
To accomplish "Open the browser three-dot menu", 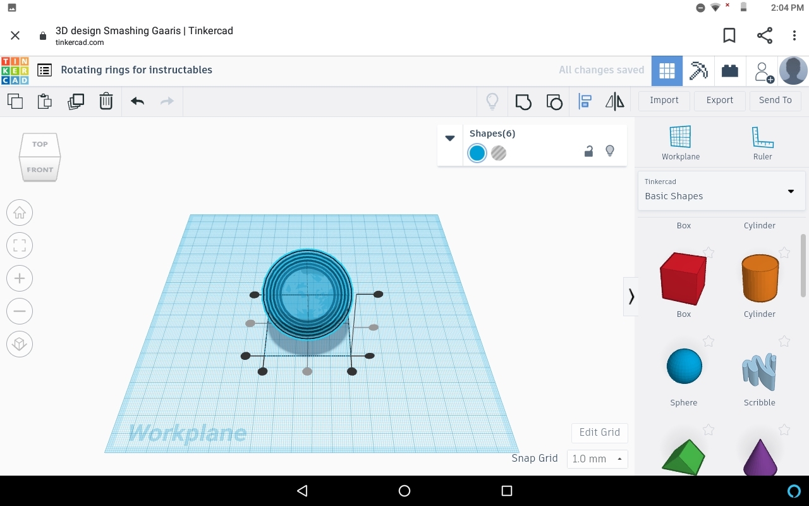I will [794, 36].
